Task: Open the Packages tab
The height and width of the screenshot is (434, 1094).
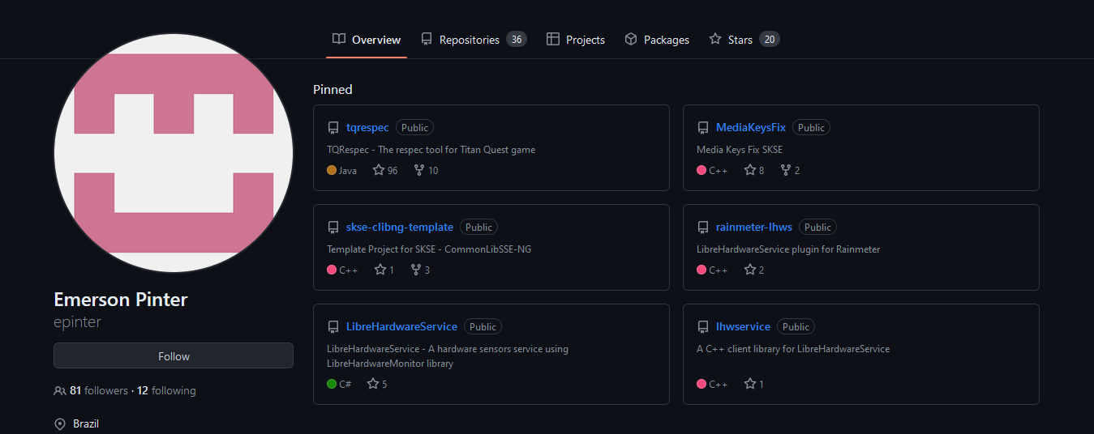Action: [657, 40]
